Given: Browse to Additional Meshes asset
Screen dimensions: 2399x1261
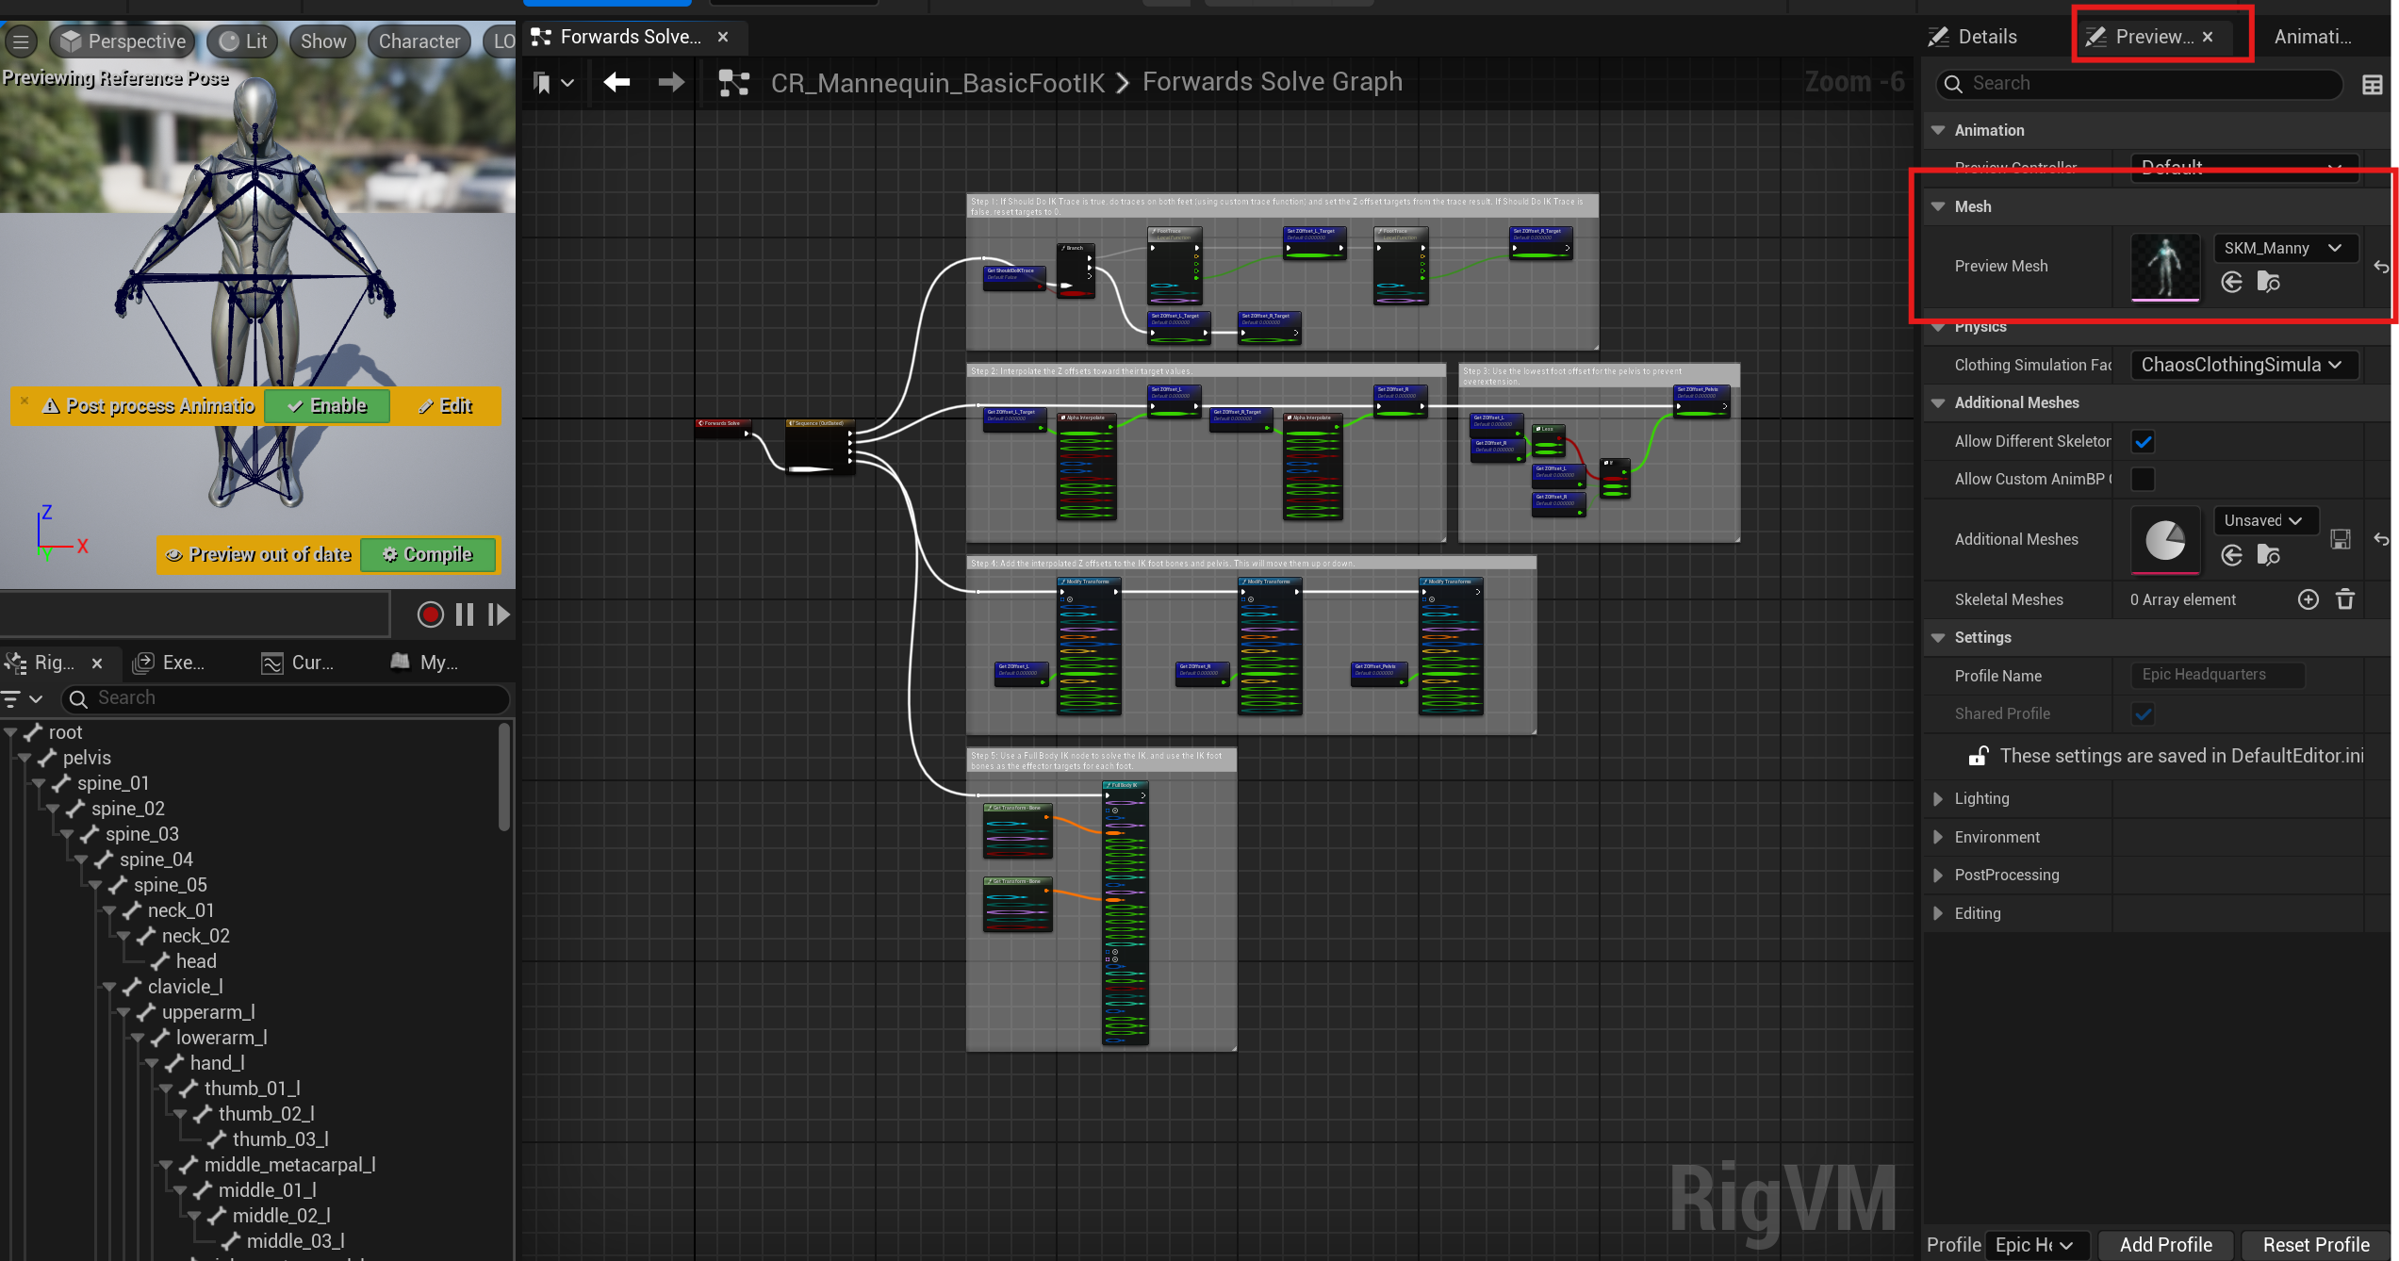Looking at the screenshot, I should pyautogui.click(x=2268, y=555).
